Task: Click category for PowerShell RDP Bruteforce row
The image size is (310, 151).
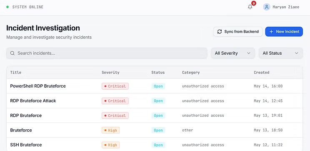Action: [203, 86]
